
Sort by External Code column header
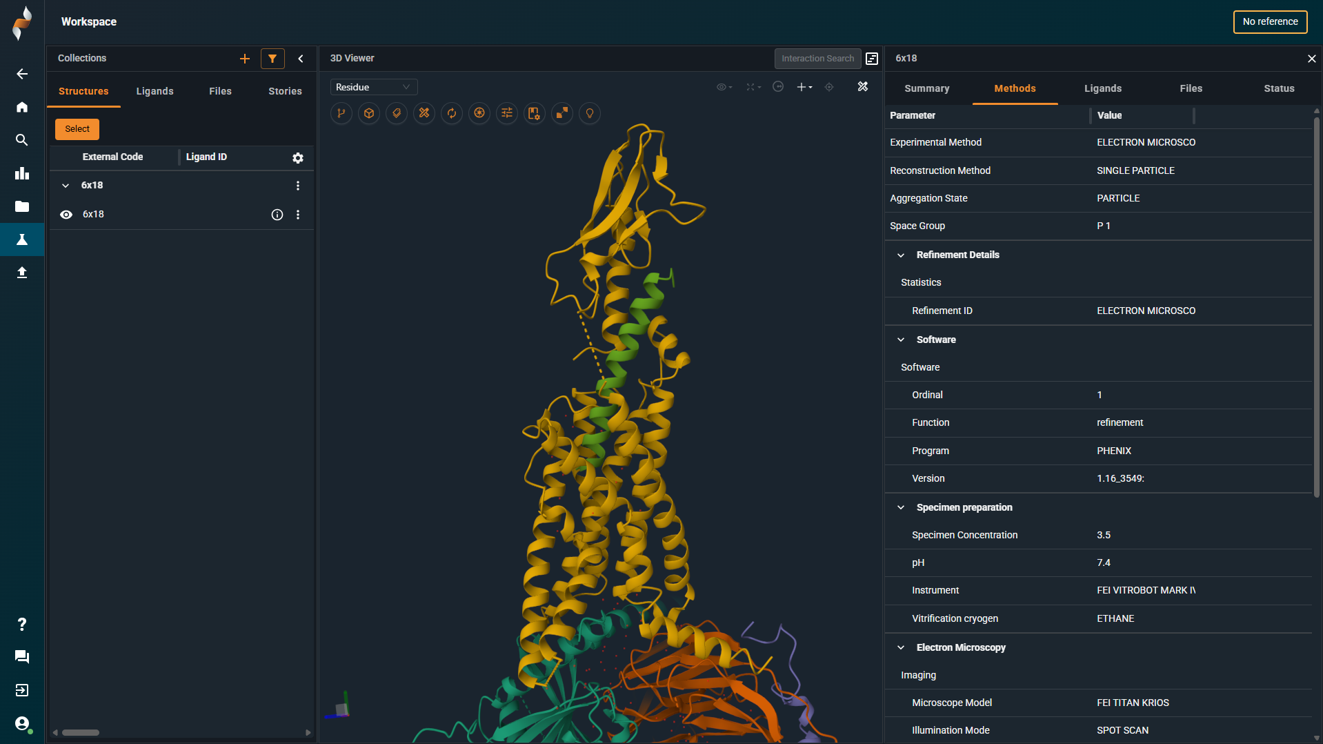click(112, 157)
